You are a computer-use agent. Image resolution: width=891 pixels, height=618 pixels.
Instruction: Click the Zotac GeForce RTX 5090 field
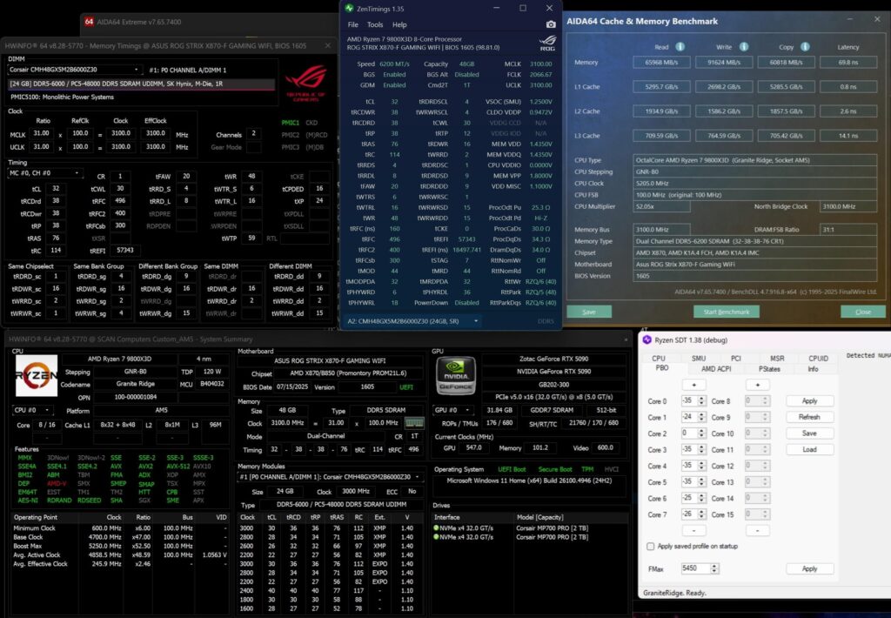pos(553,359)
